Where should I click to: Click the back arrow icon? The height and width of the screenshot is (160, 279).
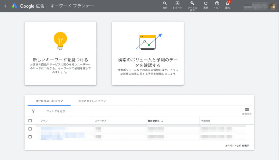(x=6, y=6)
